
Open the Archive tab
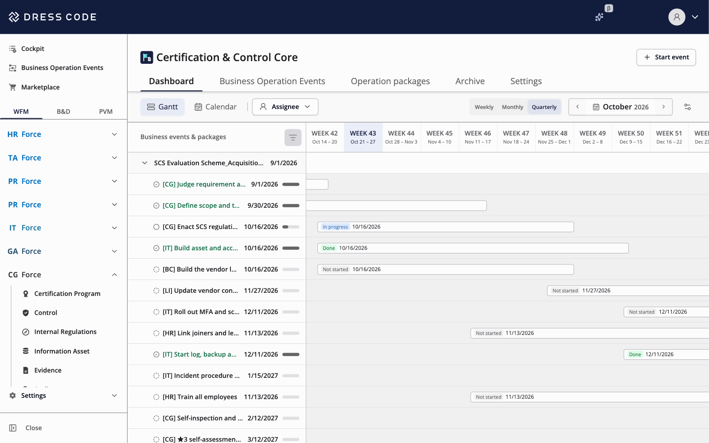tap(470, 81)
